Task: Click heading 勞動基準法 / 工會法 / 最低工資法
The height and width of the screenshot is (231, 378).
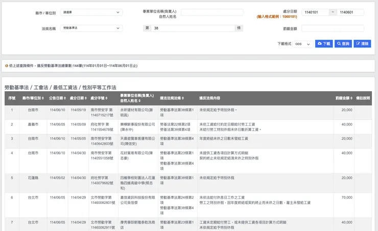Action: point(60,88)
